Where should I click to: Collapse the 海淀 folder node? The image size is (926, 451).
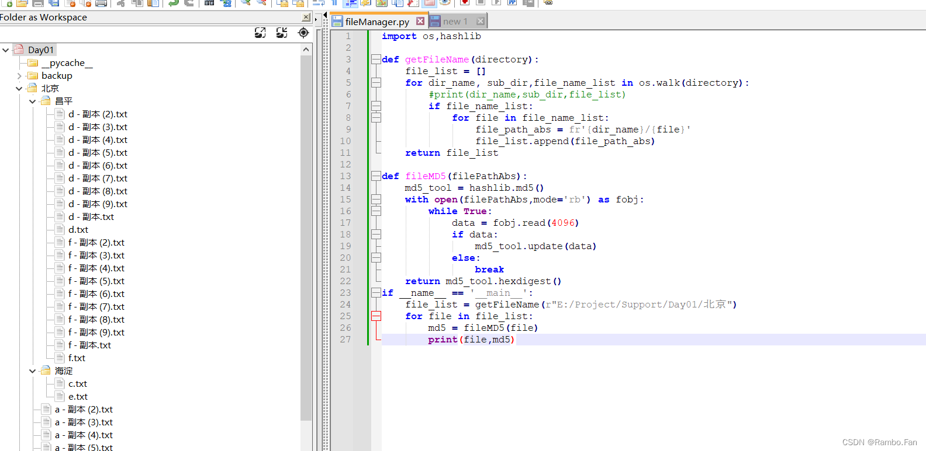coord(33,370)
